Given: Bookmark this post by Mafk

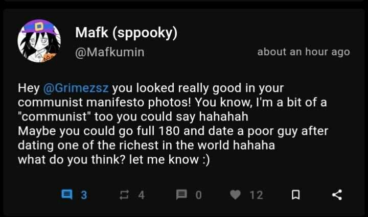Looking at the screenshot, I should [x=295, y=195].
